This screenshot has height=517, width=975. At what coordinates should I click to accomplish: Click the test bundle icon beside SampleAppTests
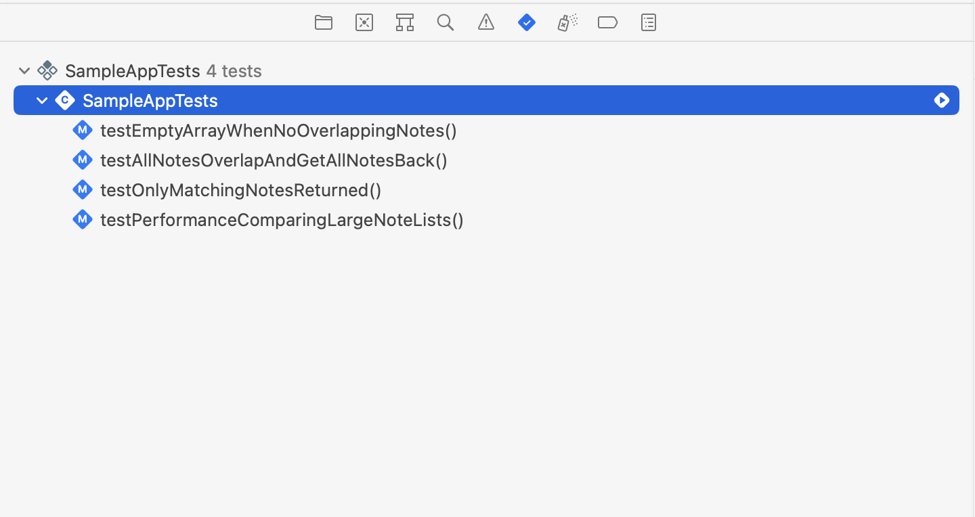pyautogui.click(x=47, y=70)
